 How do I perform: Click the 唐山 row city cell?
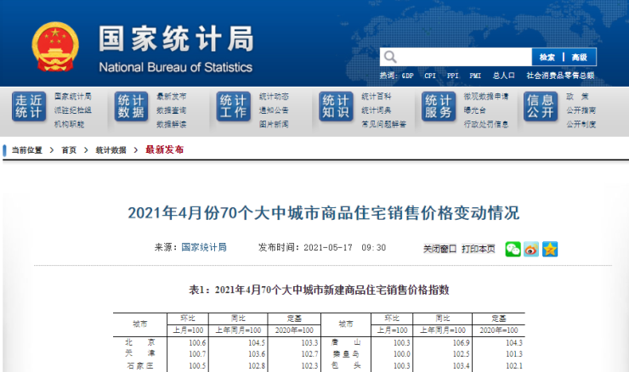coord(346,342)
